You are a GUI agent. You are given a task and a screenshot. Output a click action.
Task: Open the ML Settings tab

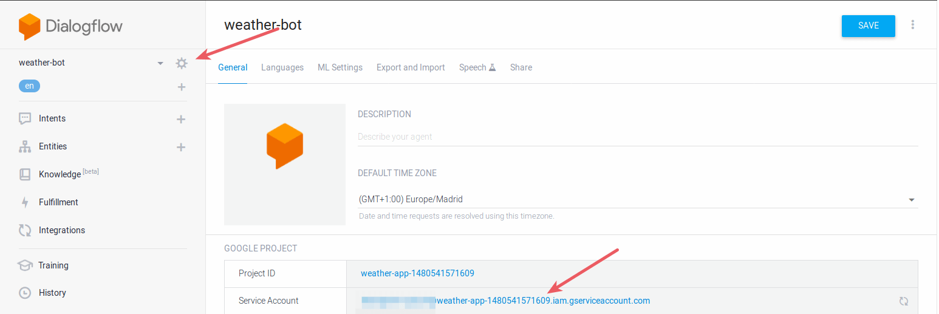pyautogui.click(x=340, y=67)
